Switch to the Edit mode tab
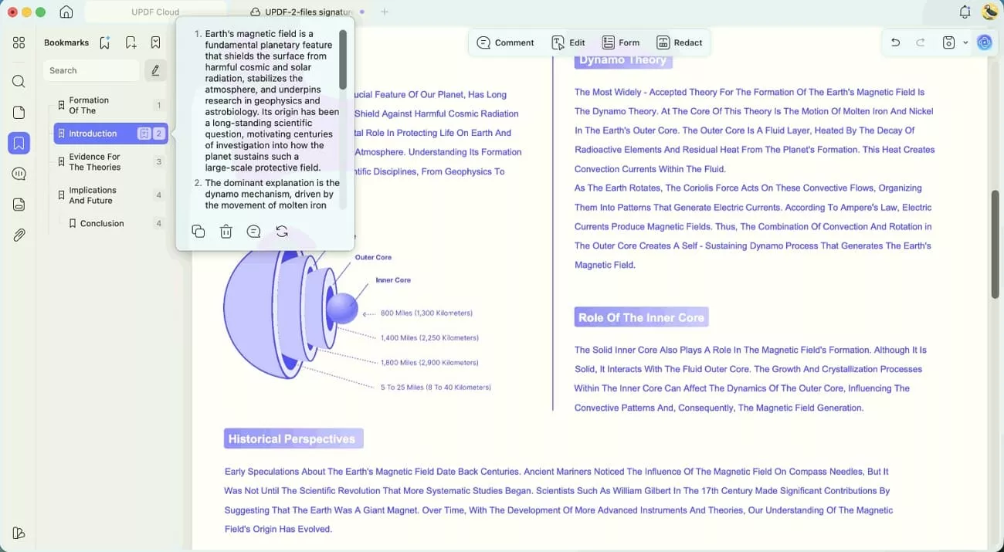The width and height of the screenshot is (1004, 552). (x=569, y=42)
